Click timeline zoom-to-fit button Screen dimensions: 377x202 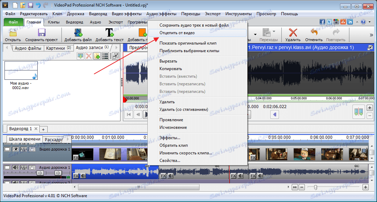(294, 187)
